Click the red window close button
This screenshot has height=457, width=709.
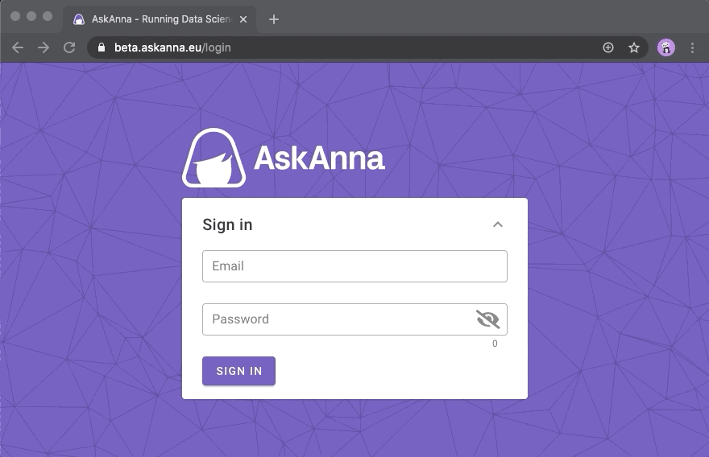tap(15, 16)
